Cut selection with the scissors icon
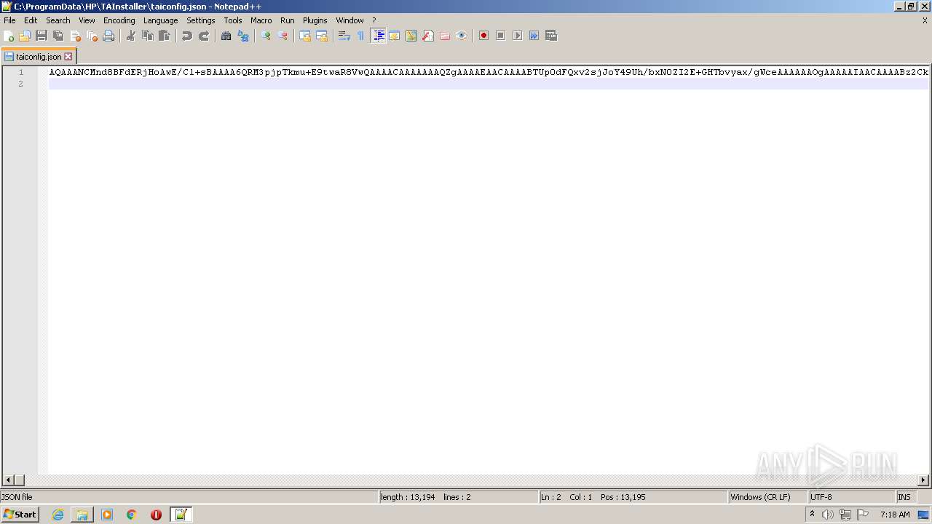Screen dimensions: 932x524 tap(131, 36)
